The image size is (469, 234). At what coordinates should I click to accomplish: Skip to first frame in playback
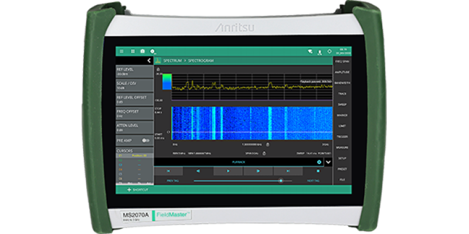click(168, 171)
